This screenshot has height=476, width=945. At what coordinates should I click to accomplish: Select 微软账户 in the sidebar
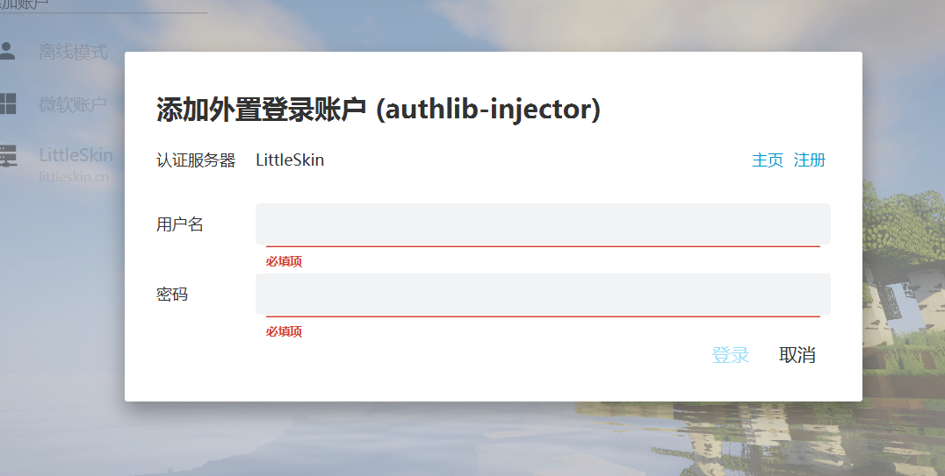coord(73,105)
